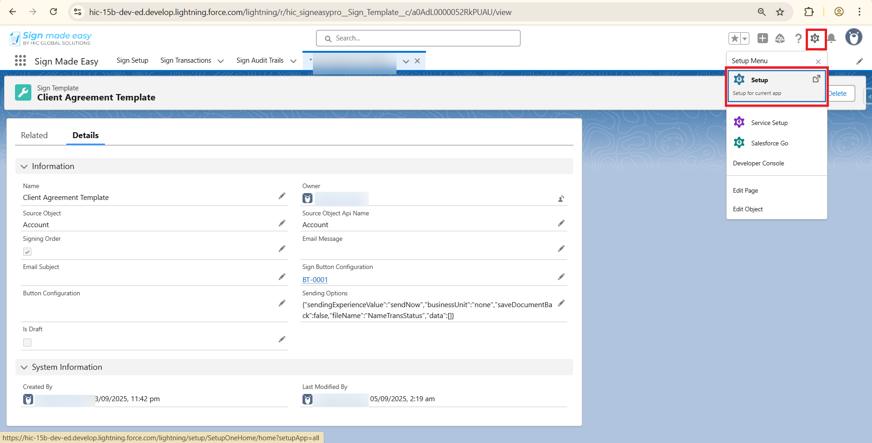Collapse the System Information section

[24, 368]
